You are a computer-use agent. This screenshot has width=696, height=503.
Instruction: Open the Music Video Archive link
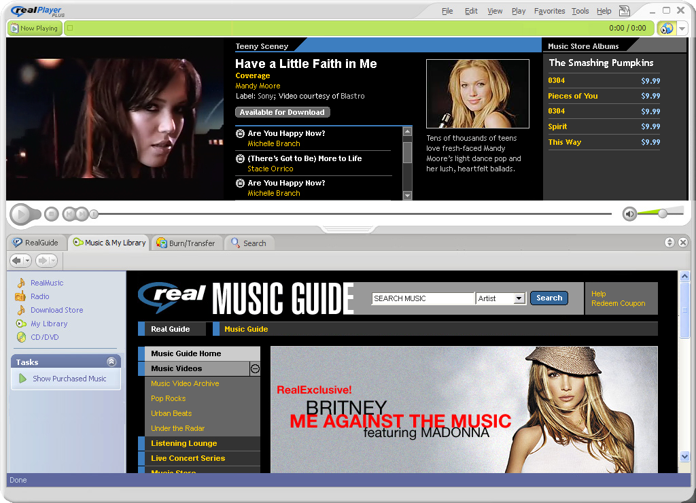click(x=185, y=383)
